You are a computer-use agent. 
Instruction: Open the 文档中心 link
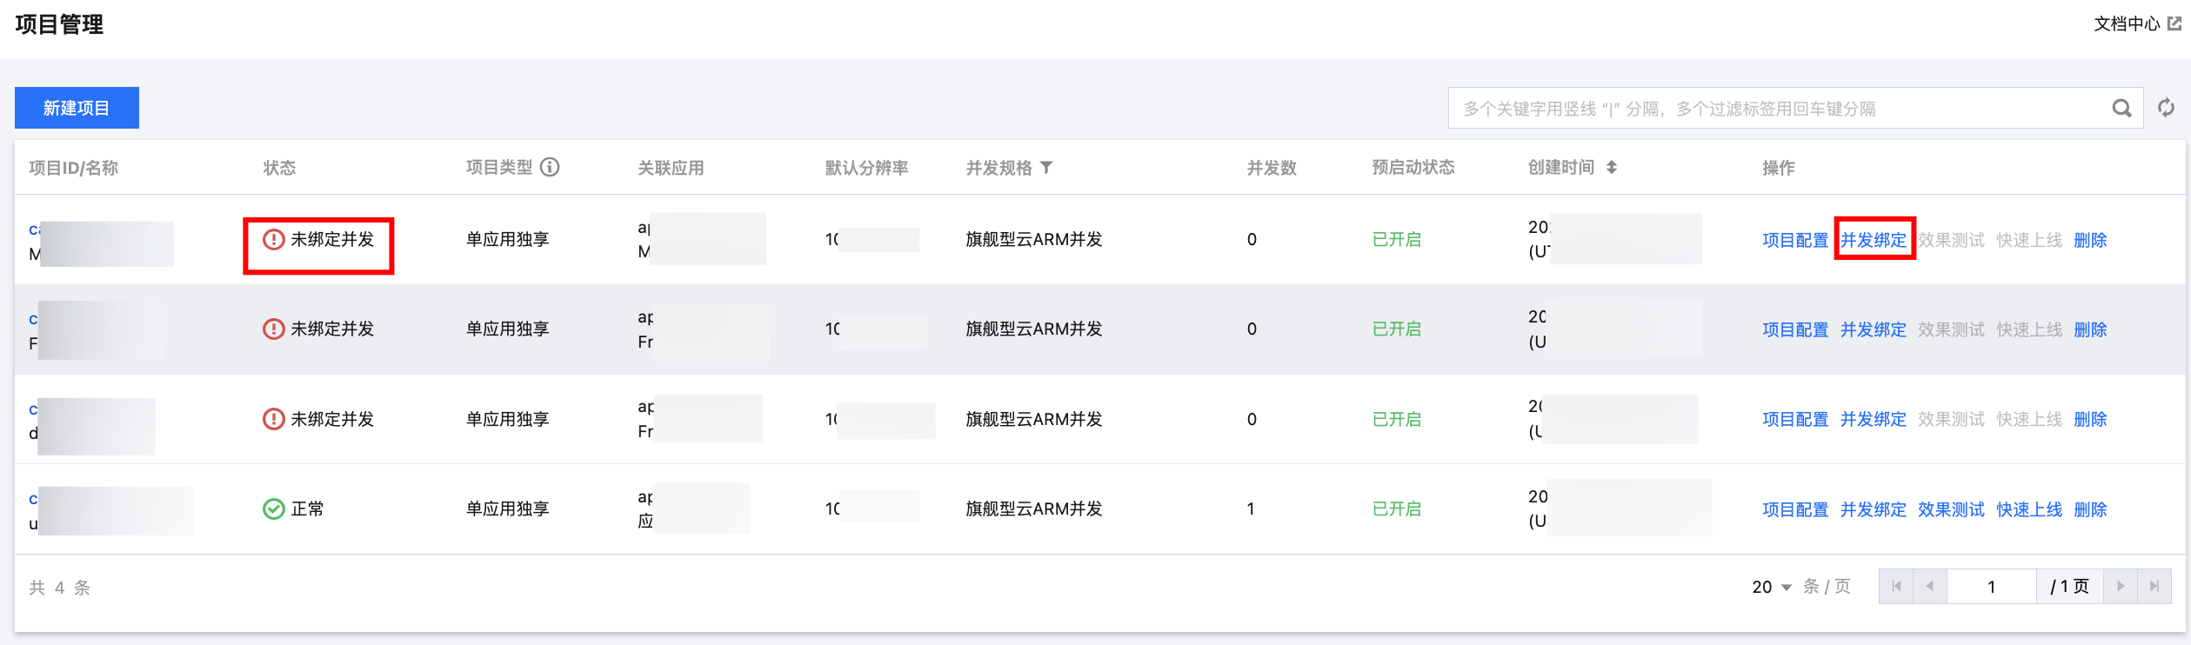(x=2127, y=23)
